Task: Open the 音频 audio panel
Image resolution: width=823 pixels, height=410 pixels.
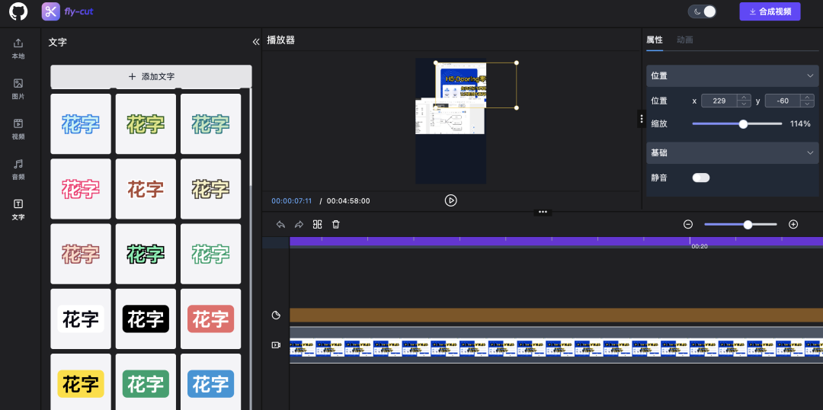Action: (x=18, y=170)
